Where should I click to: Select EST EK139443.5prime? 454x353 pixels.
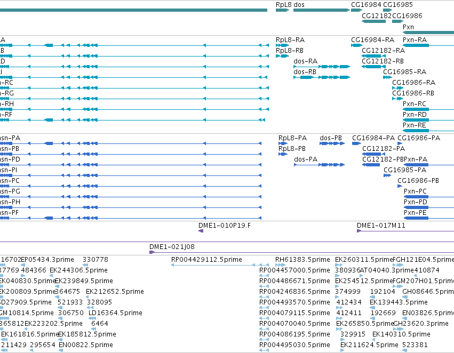(399, 302)
